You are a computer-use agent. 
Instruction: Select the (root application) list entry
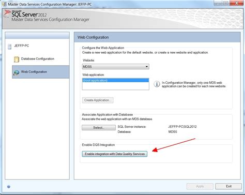(115, 80)
